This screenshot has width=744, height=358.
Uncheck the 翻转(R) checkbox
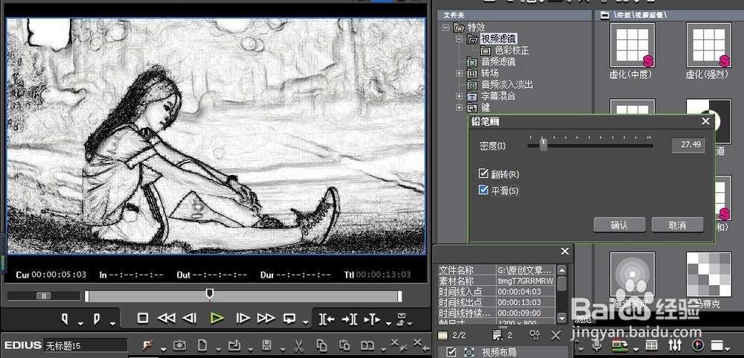pos(484,173)
